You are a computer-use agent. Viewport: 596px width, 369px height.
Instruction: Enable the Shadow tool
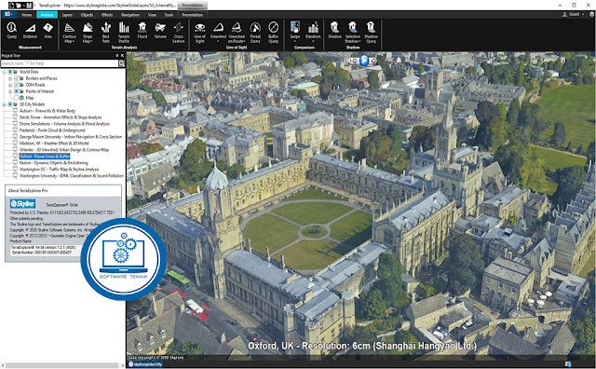335,31
